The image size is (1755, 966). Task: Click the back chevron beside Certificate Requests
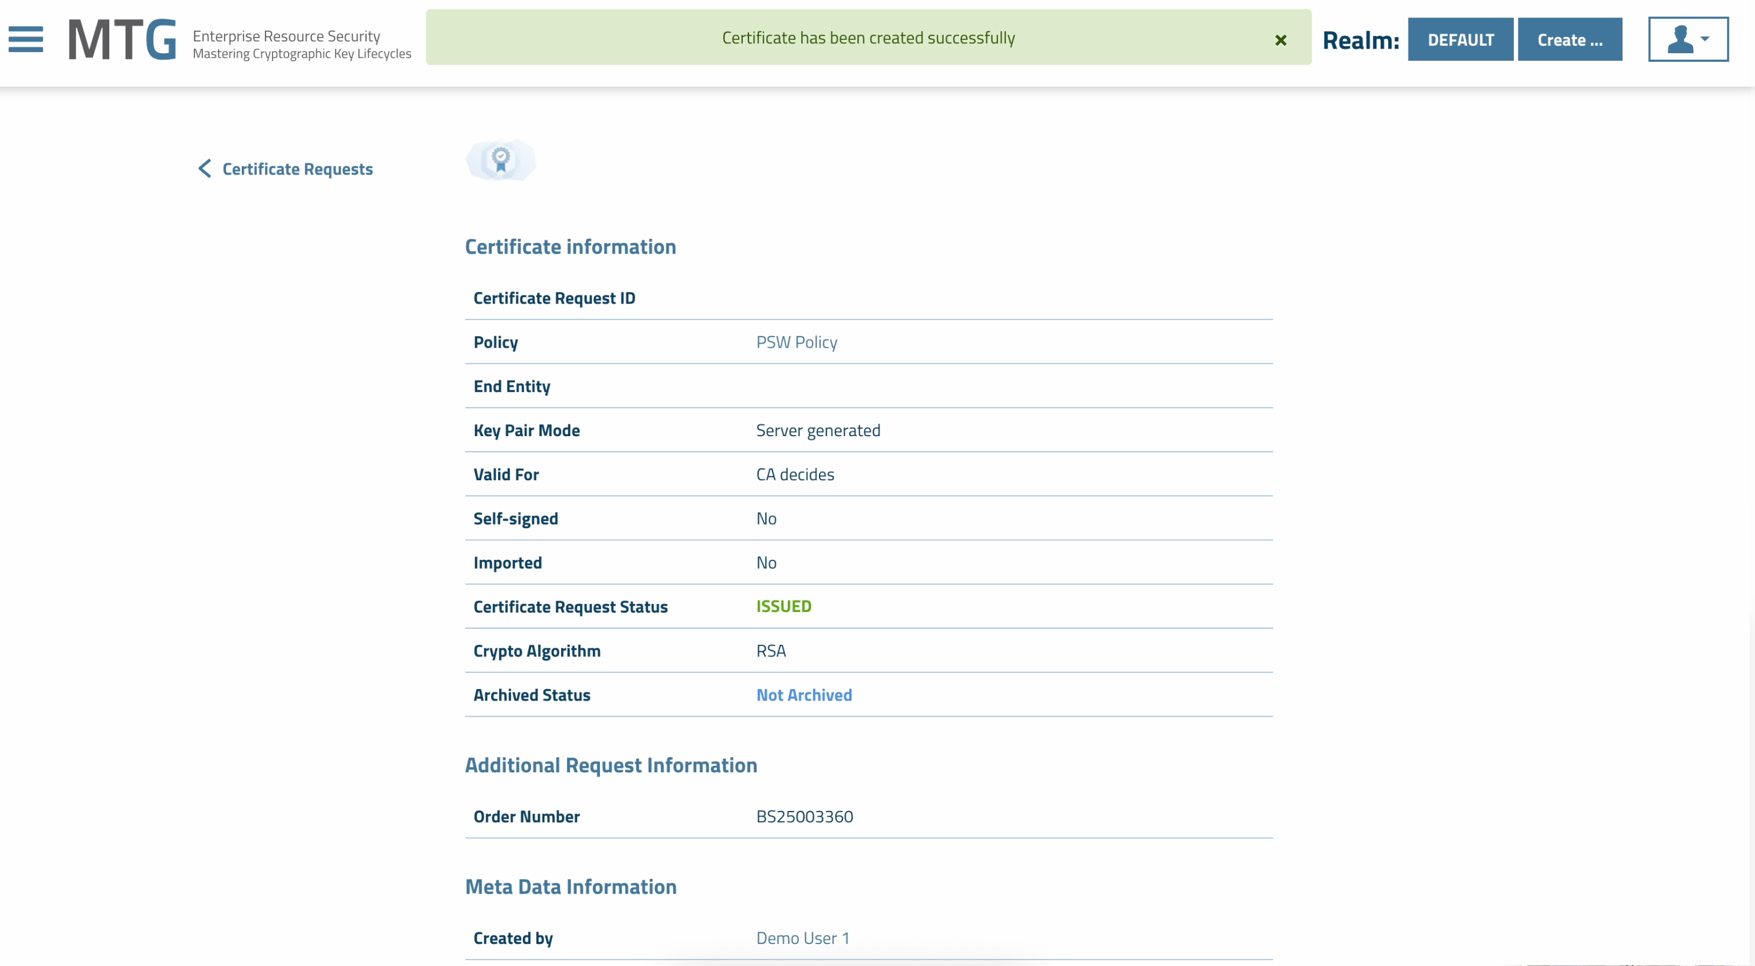(x=204, y=168)
